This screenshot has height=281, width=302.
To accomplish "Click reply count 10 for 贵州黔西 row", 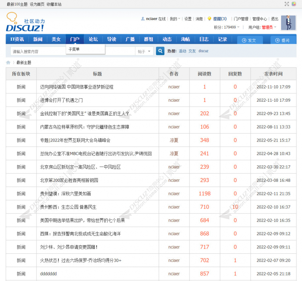I will coord(235,207).
